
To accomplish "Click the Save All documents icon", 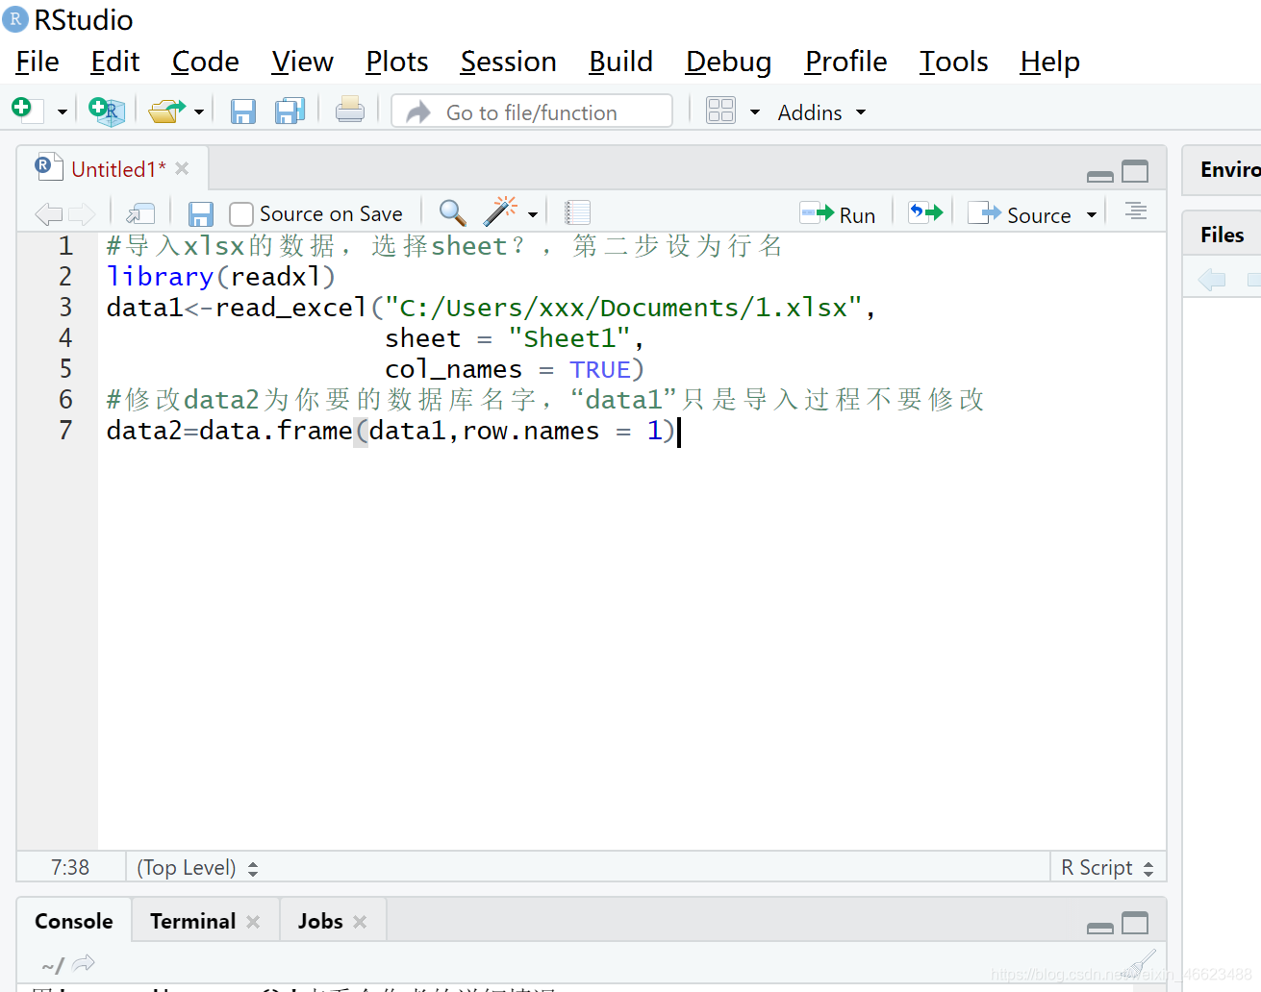I will (x=290, y=112).
